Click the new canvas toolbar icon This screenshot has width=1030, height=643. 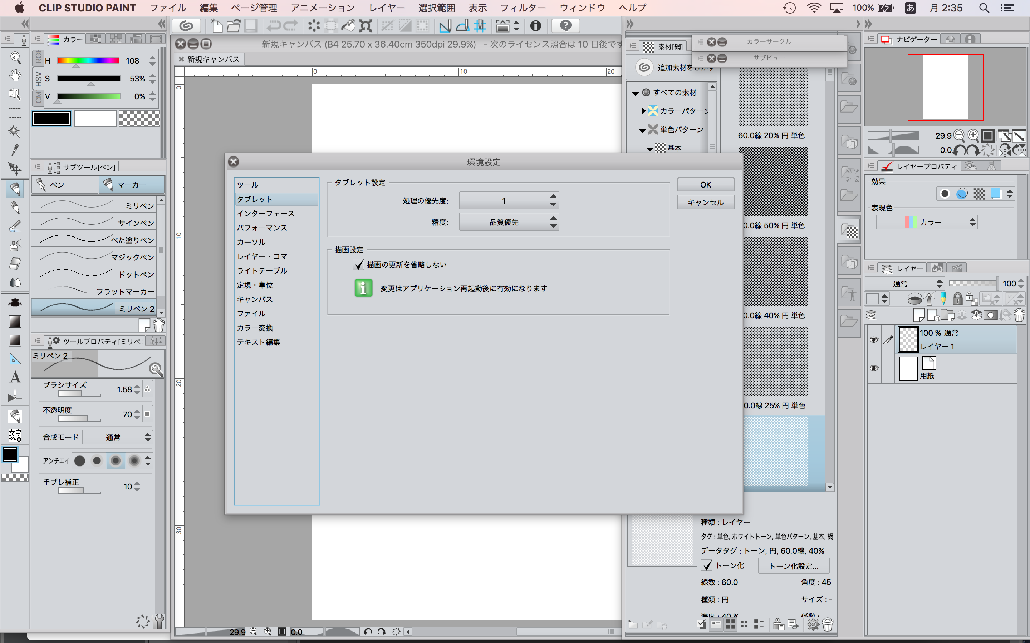pyautogui.click(x=217, y=26)
